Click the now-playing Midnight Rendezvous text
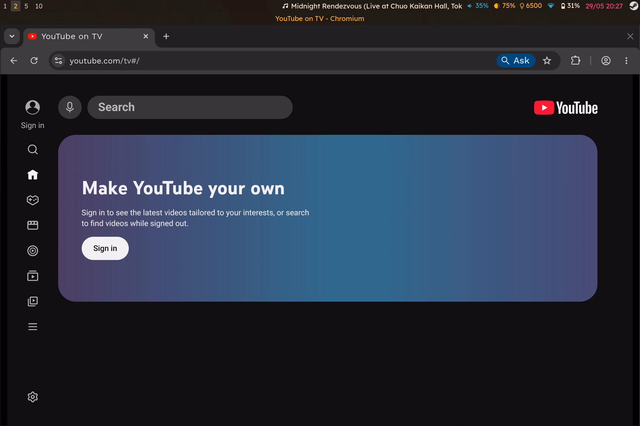 click(x=372, y=6)
